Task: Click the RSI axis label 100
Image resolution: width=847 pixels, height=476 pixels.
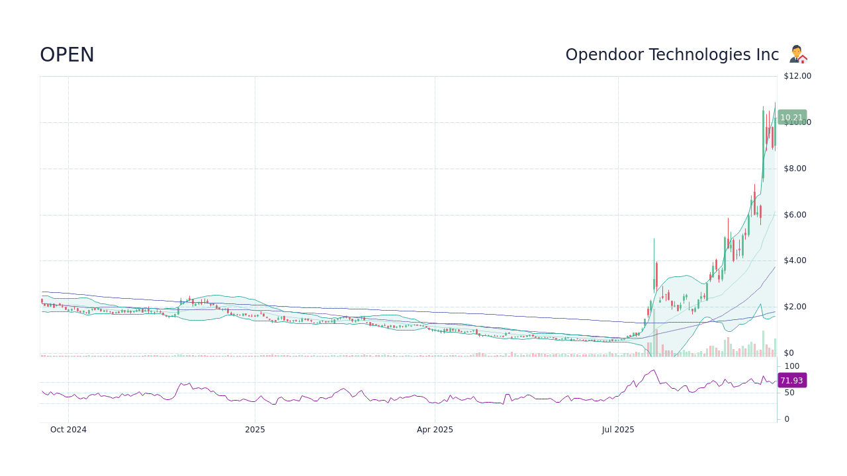Action: pyautogui.click(x=792, y=366)
